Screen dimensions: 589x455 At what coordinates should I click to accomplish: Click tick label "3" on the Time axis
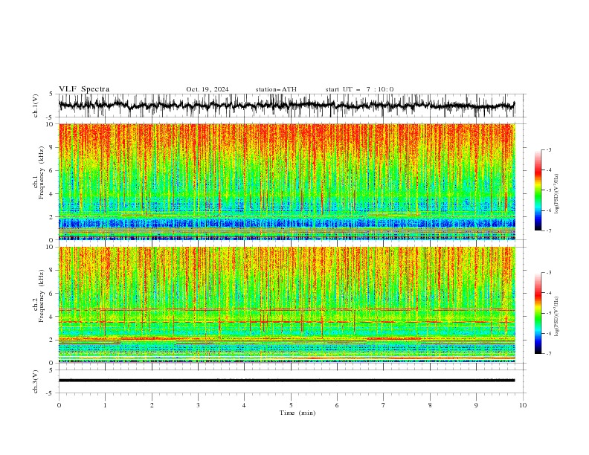click(198, 405)
